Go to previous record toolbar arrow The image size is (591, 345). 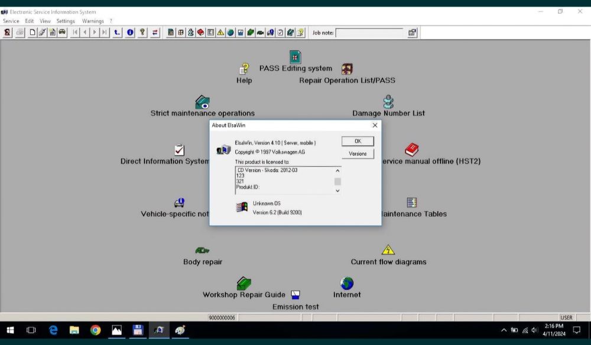[x=85, y=32]
